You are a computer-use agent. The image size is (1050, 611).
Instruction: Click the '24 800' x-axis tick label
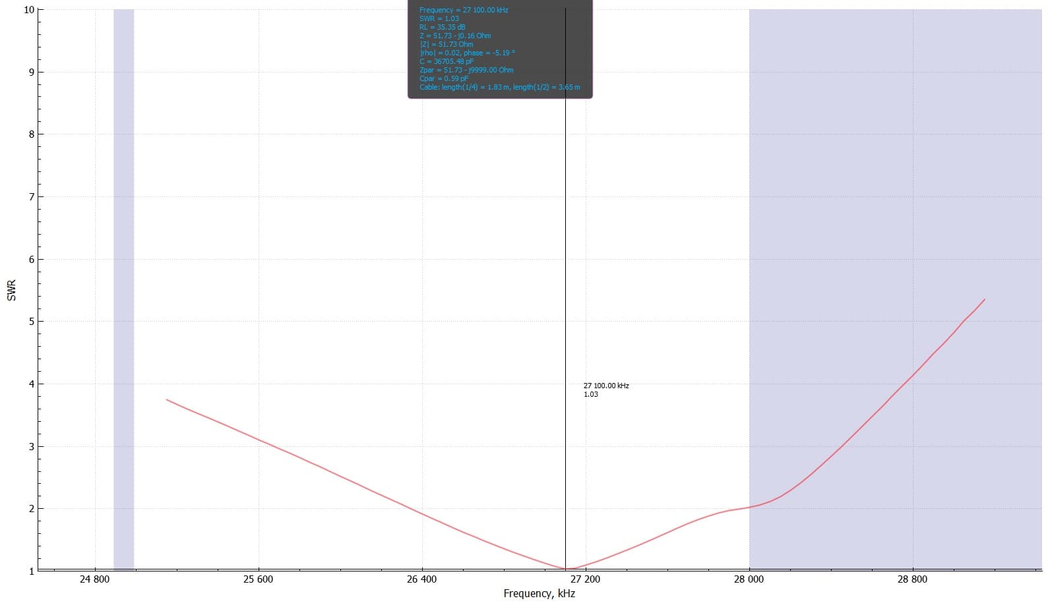pos(94,579)
